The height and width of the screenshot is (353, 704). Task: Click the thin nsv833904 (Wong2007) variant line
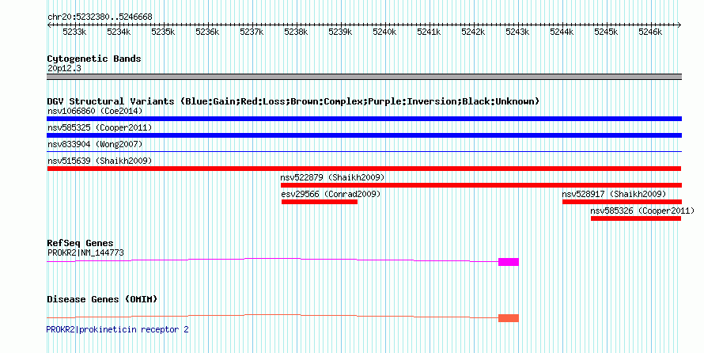[364, 152]
